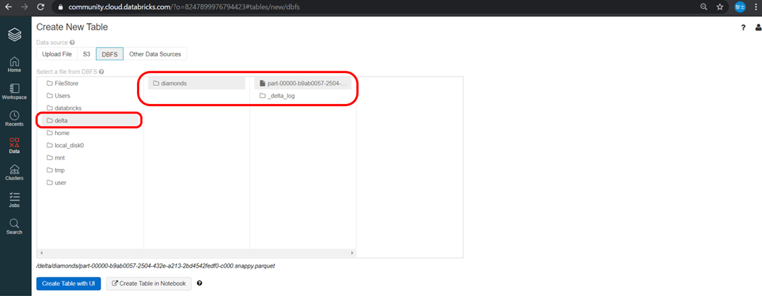Switch to the S3 data source tab
The width and height of the screenshot is (762, 296).
pyautogui.click(x=87, y=54)
